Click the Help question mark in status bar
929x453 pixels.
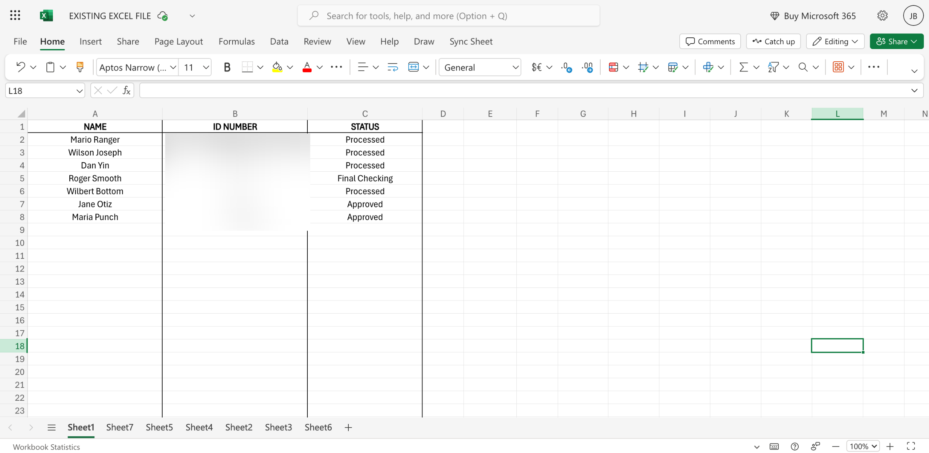[x=794, y=446]
